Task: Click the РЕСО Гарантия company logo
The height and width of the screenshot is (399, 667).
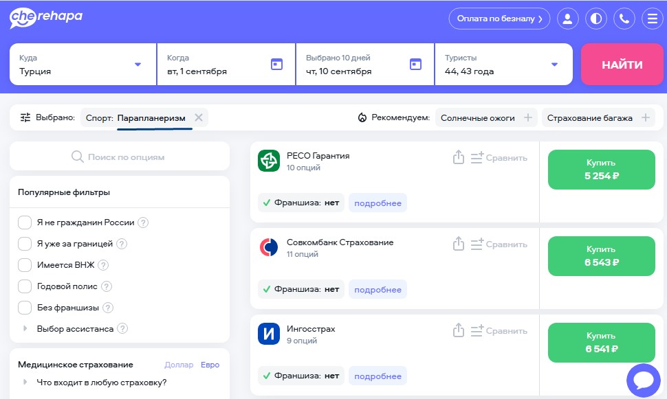Action: (x=269, y=161)
